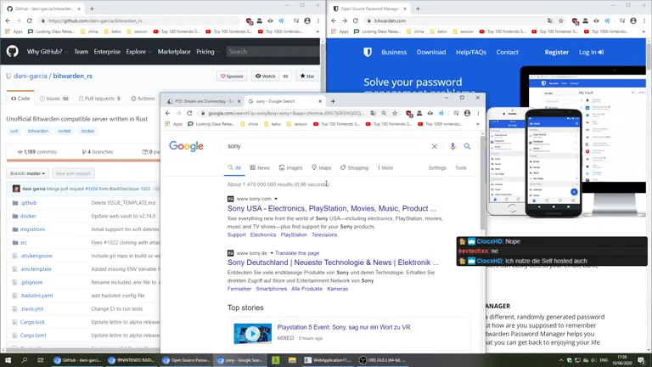Click the Sponsor button
Viewport: 652px width, 367px height.
click(232, 76)
